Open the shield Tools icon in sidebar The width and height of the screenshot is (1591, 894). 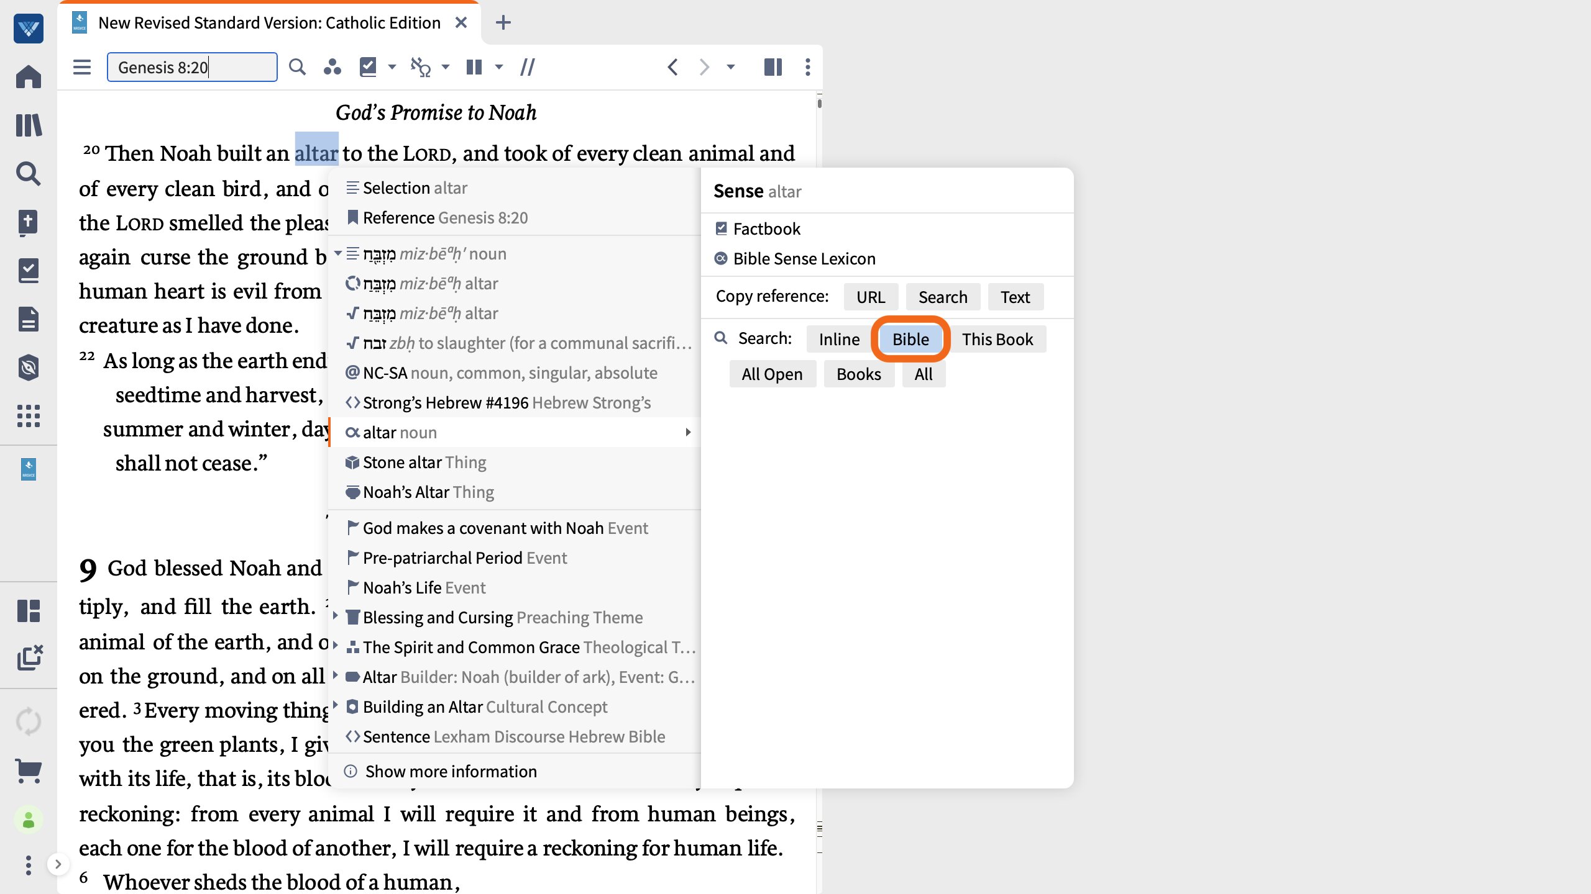29,368
